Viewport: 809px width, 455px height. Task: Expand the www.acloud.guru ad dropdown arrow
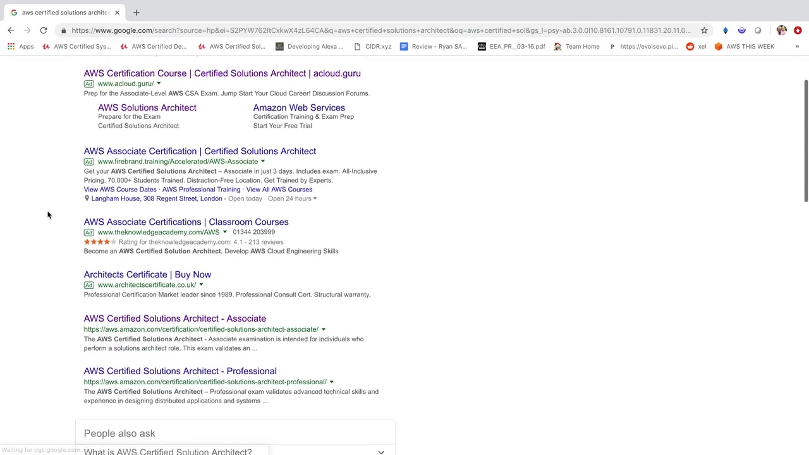tap(159, 83)
